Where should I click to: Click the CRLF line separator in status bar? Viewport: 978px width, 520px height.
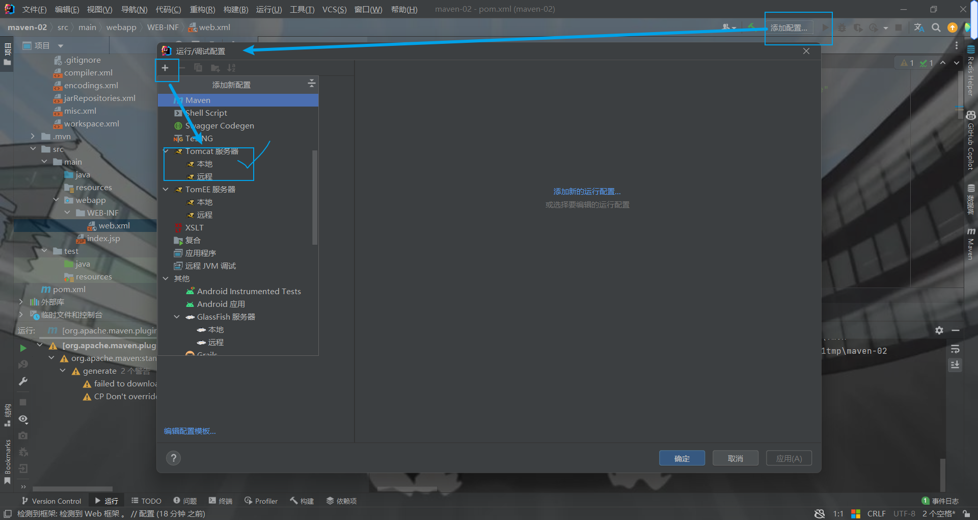pos(877,513)
